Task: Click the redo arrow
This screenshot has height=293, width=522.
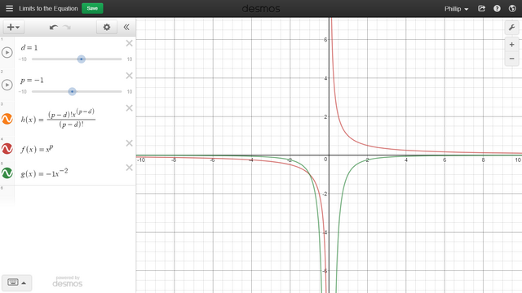Action: click(67, 27)
